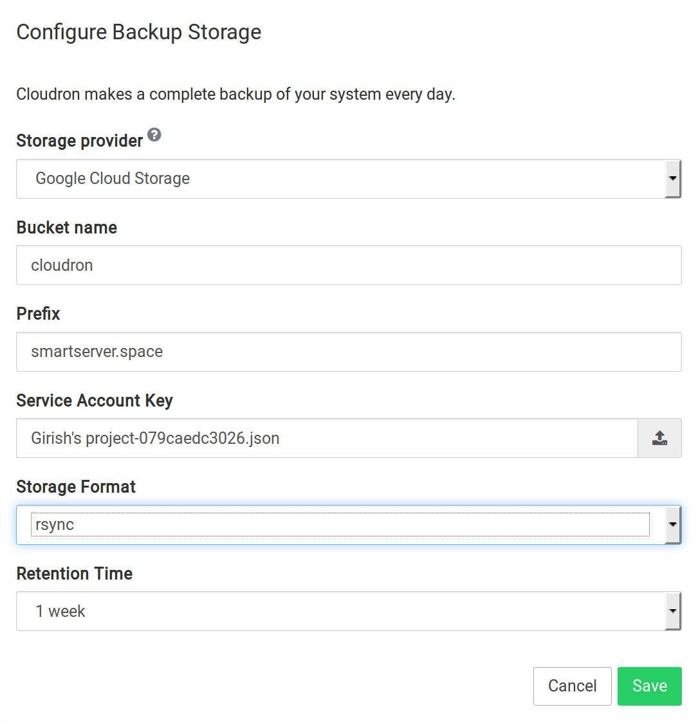The image size is (698, 723).
Task: Select the Service Account Key filename field
Action: tap(327, 439)
